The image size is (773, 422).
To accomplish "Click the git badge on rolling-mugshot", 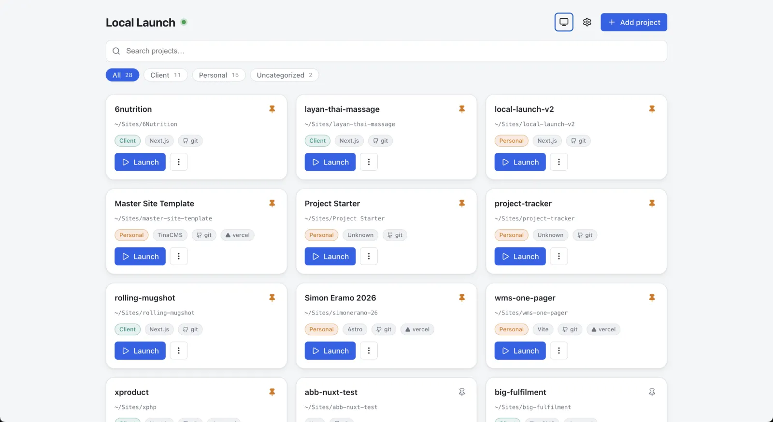I will tap(190, 329).
